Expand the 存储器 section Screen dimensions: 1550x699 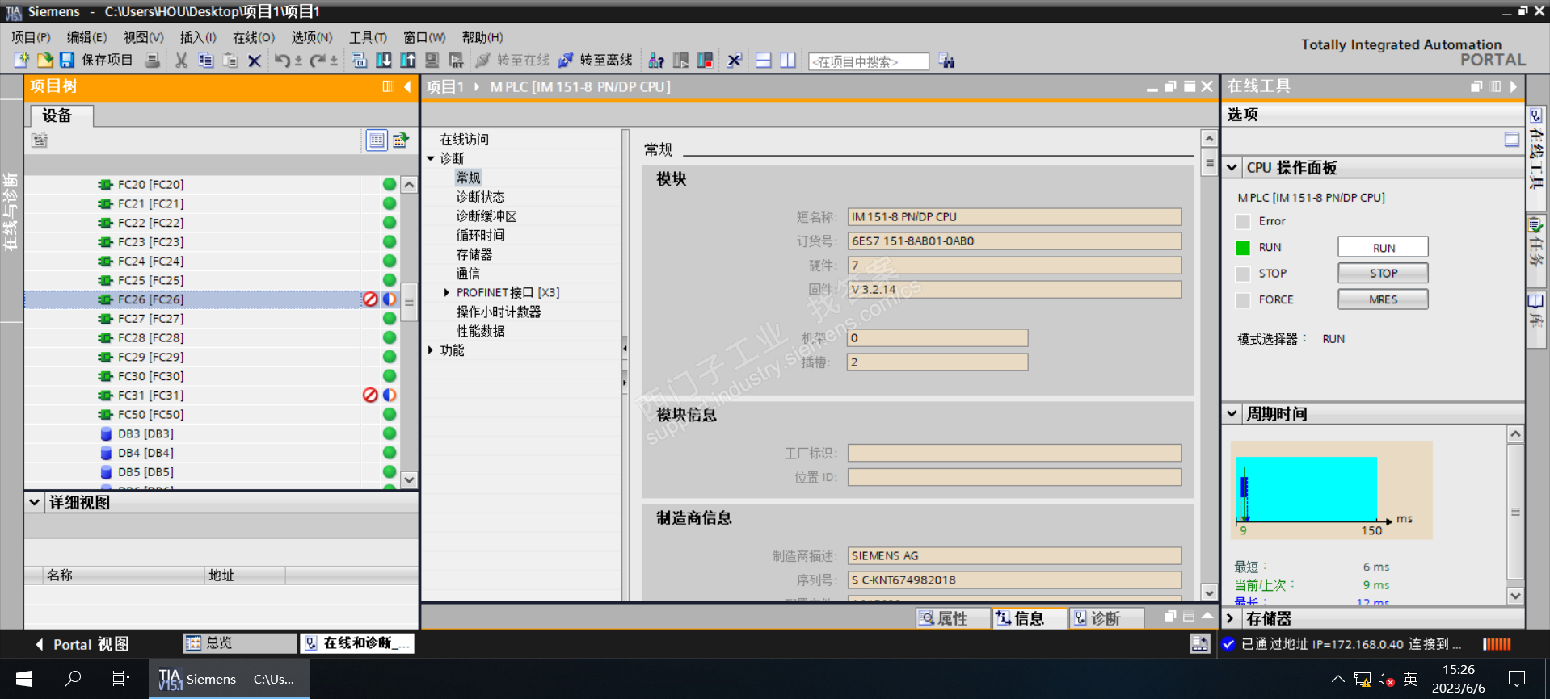pos(1230,618)
